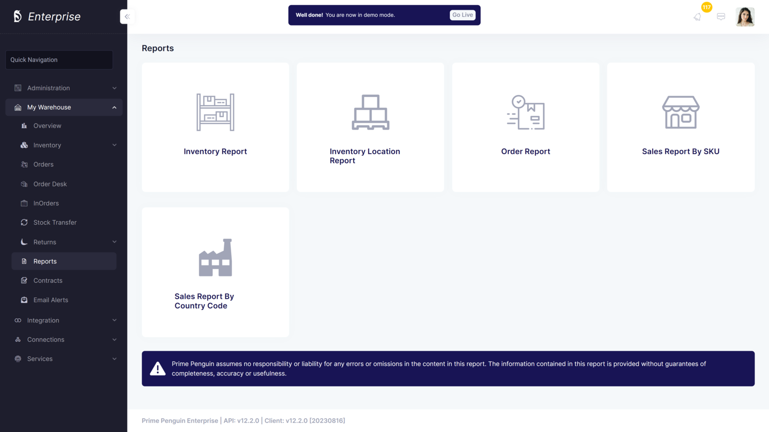Expand the Inventory submenu chevron
This screenshot has width=769, height=432.
[114, 145]
